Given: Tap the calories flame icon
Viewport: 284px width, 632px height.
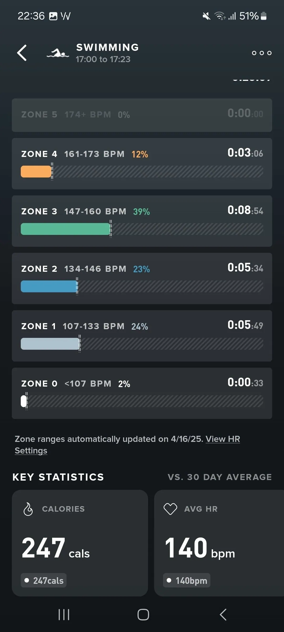Looking at the screenshot, I should [28, 509].
